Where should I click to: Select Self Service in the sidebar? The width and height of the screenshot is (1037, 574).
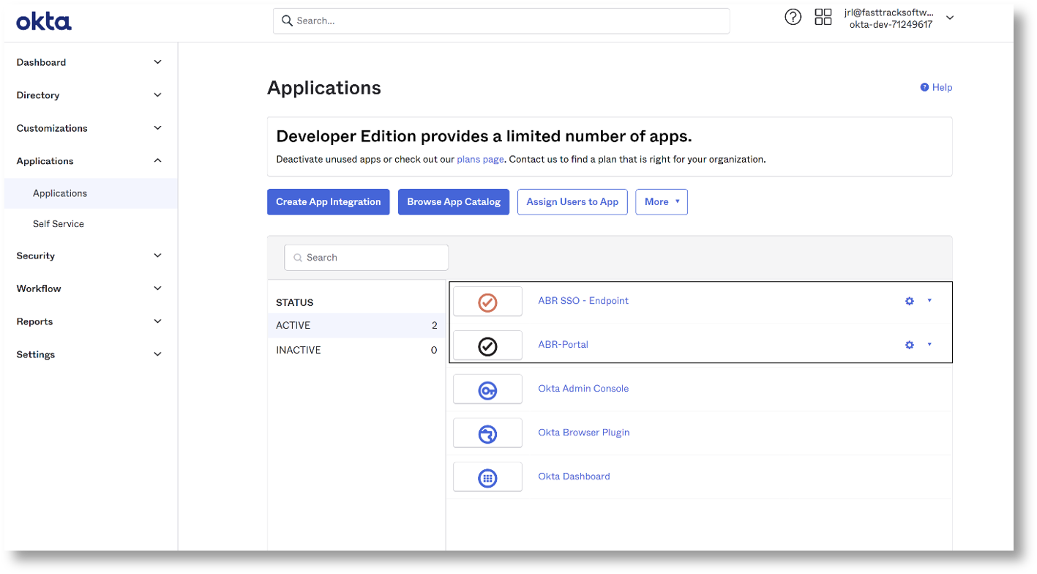point(59,224)
